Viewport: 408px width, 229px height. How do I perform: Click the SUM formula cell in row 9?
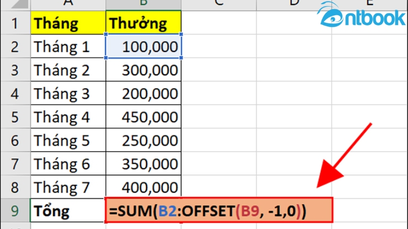point(219,210)
